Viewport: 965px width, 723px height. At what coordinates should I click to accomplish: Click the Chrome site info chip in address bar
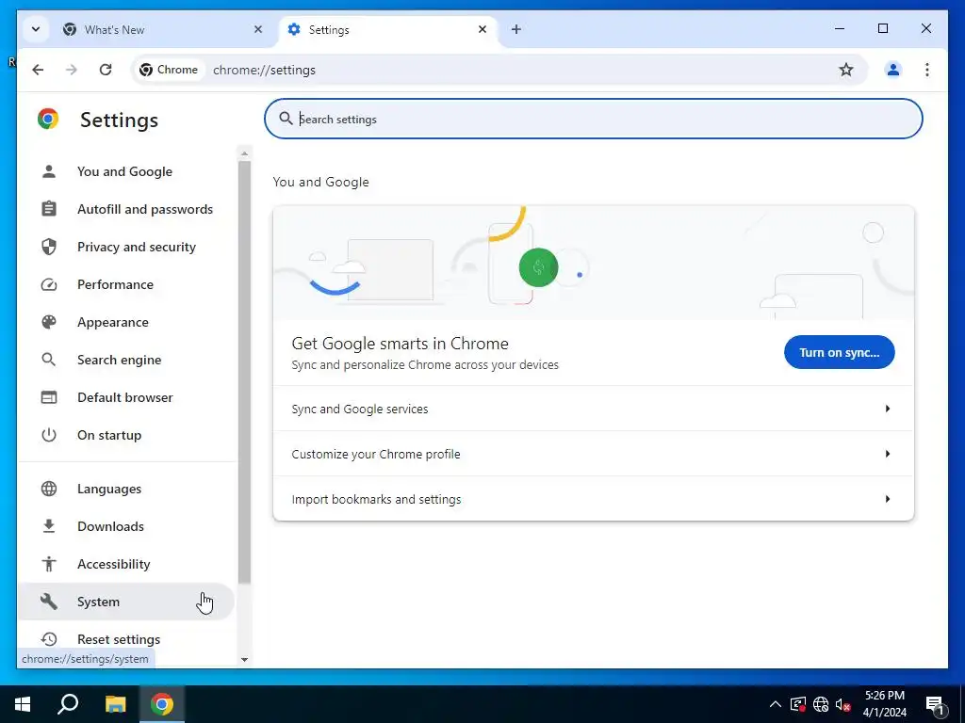[169, 70]
